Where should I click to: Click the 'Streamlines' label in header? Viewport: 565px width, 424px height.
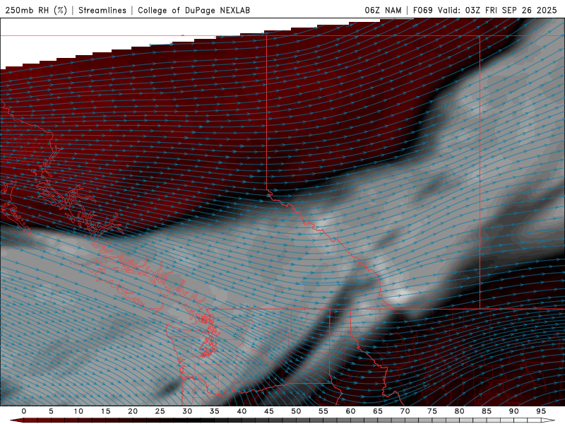point(102,11)
